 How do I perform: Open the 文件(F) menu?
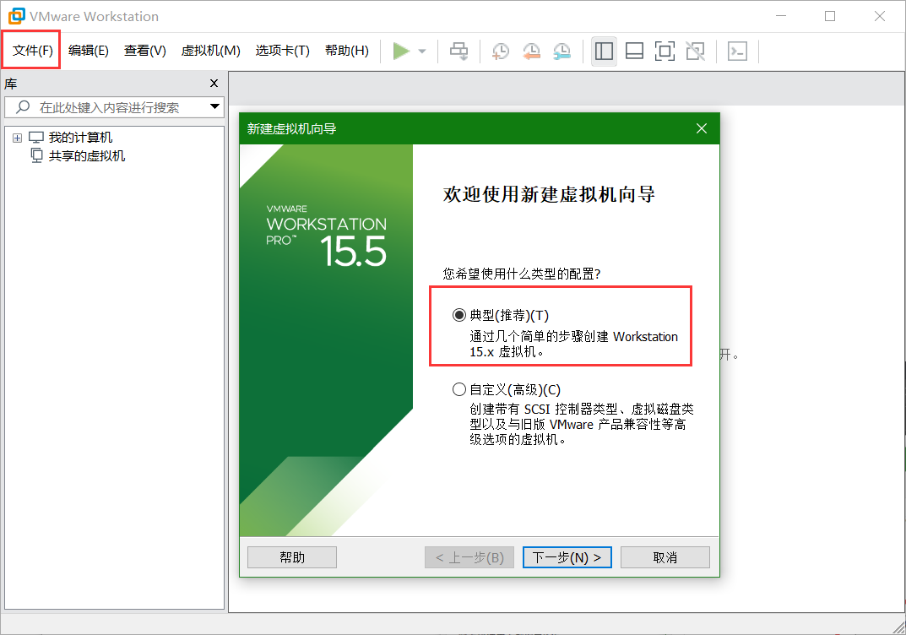pos(32,51)
